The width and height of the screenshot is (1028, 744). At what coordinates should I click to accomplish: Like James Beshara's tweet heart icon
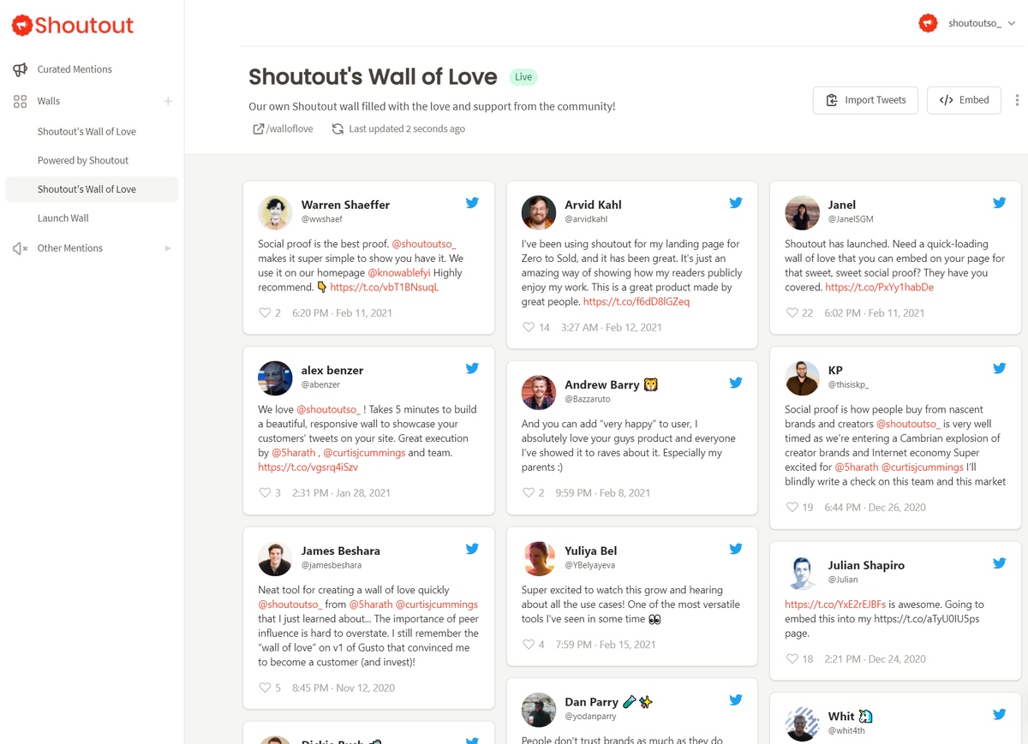(x=265, y=688)
